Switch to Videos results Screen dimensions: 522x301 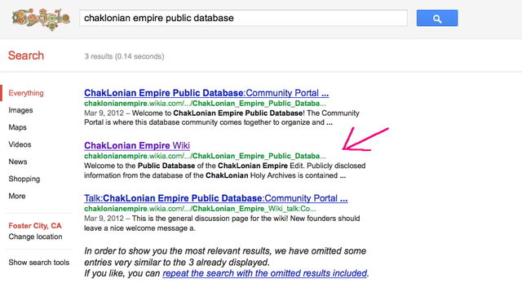click(x=20, y=144)
